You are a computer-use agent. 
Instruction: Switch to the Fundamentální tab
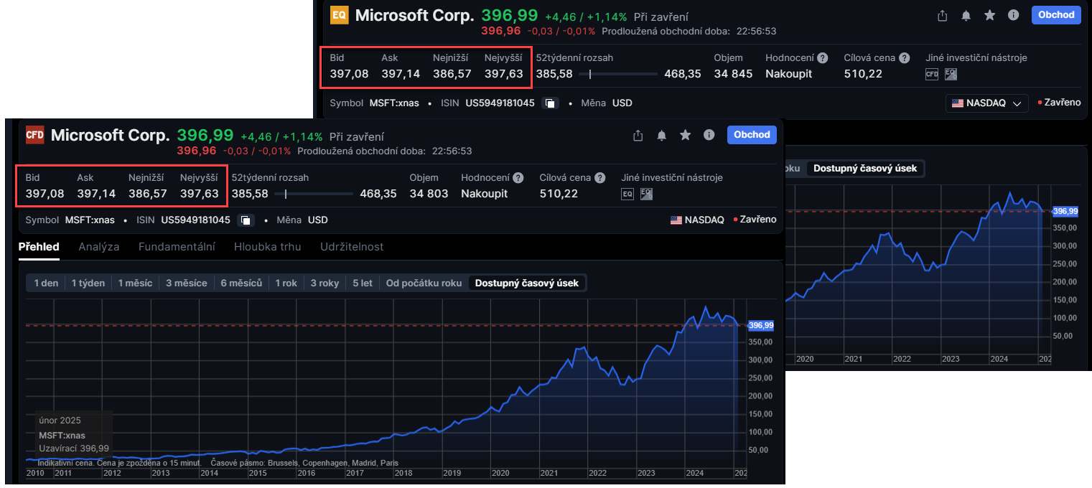177,247
